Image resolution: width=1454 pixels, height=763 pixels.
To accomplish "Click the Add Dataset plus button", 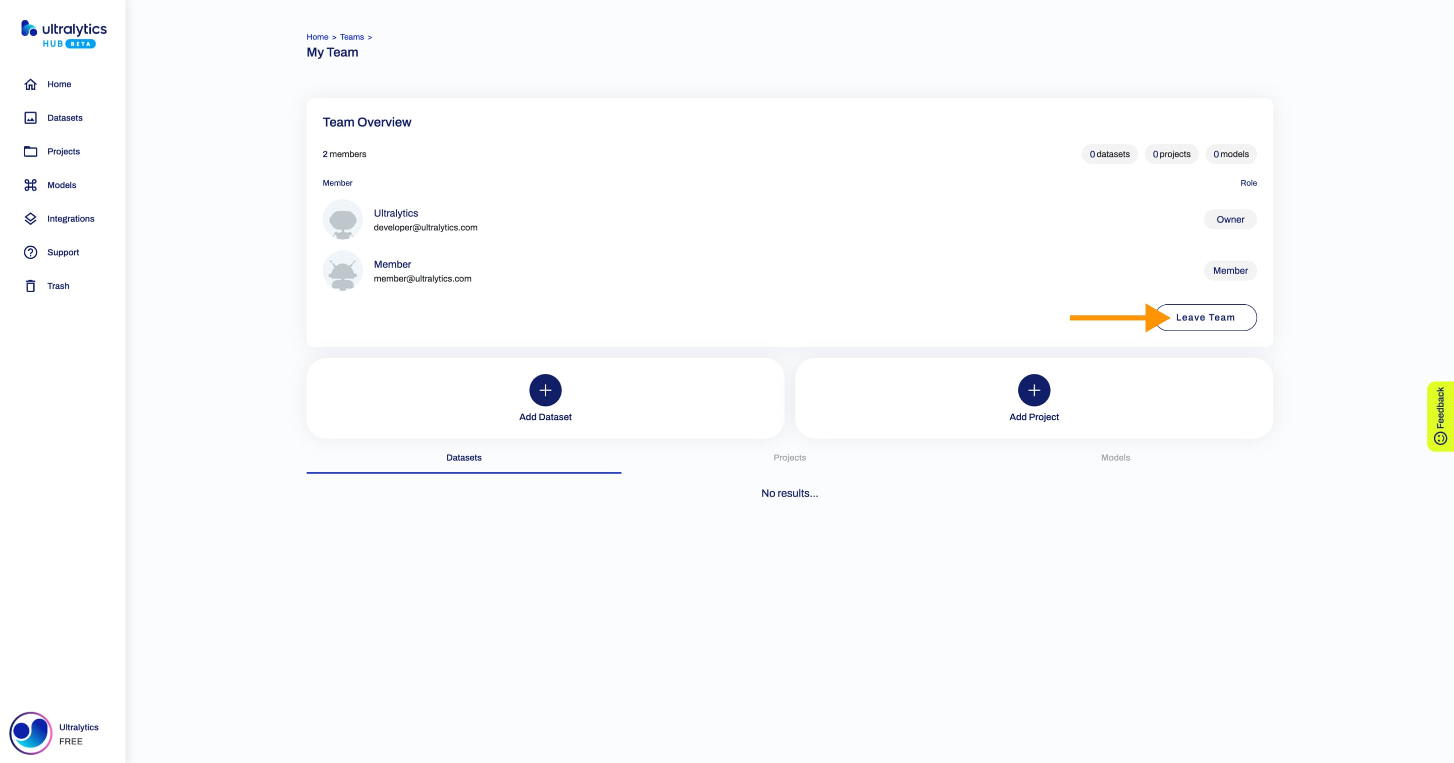I will pyautogui.click(x=544, y=389).
